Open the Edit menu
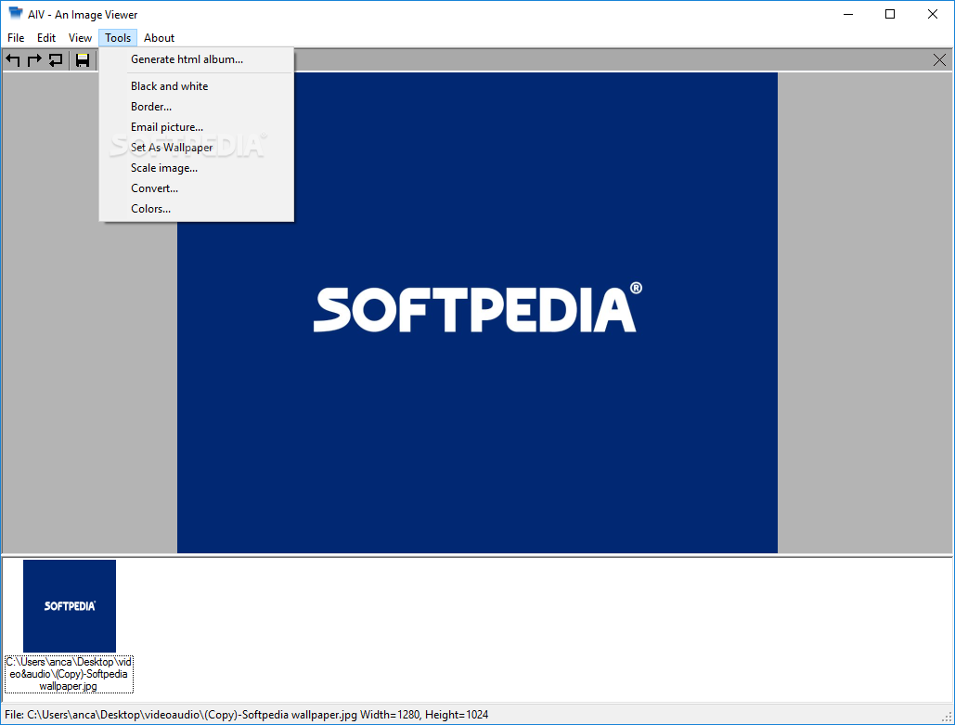955x725 pixels. point(46,38)
